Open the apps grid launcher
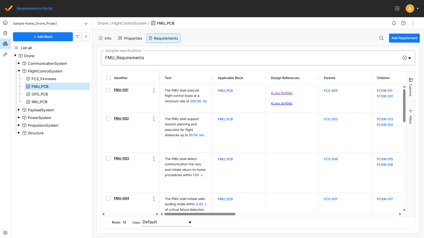The height and width of the screenshot is (238, 424). (397, 8)
